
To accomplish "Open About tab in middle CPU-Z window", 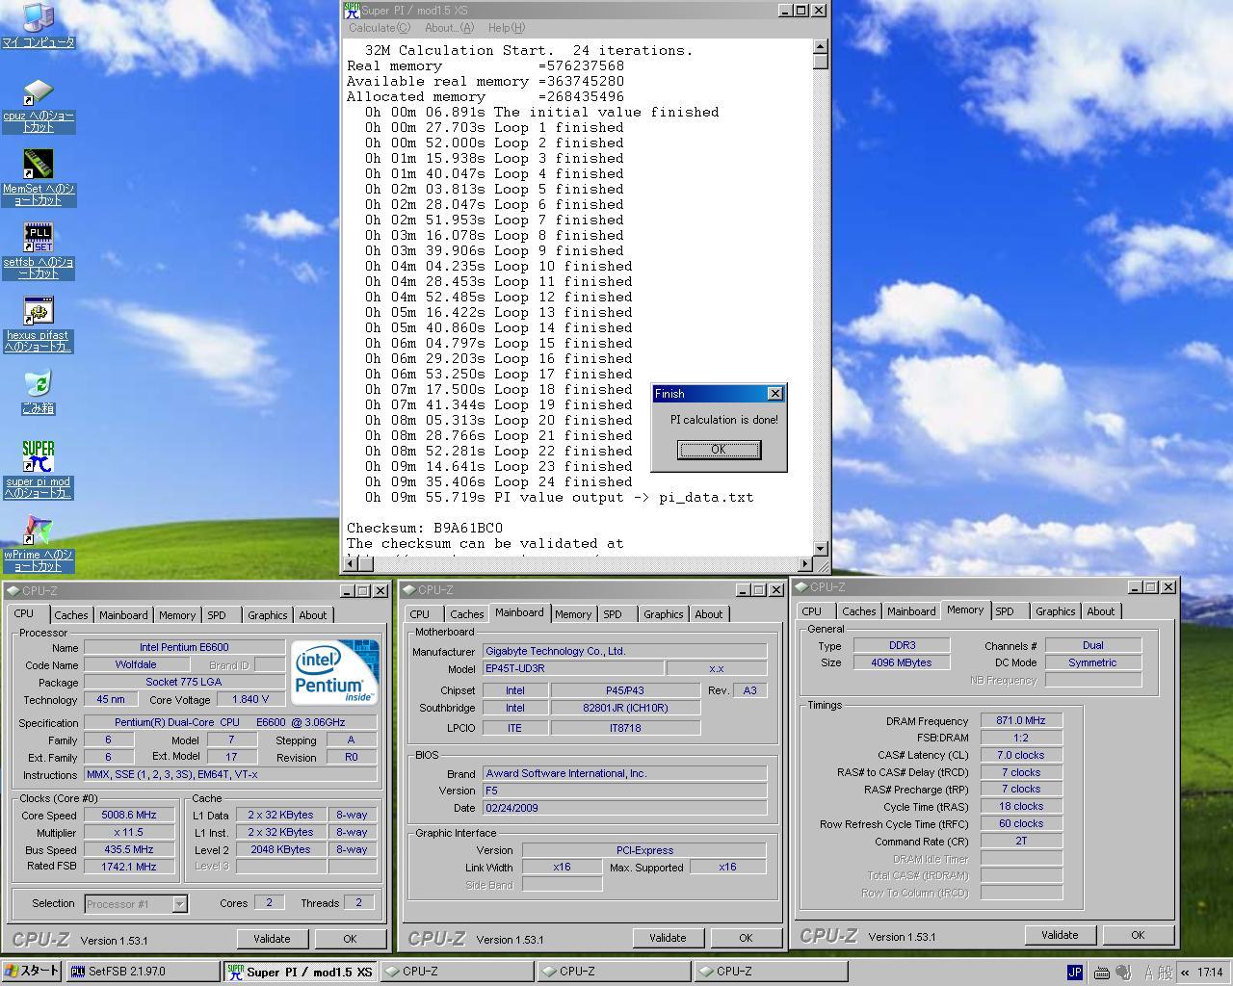I will pos(708,614).
